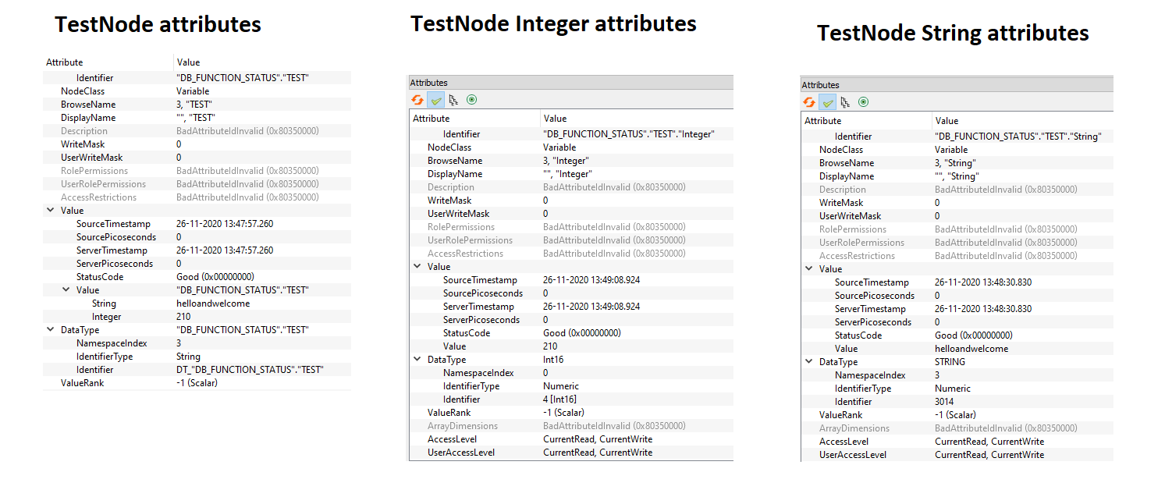Select Identifier value ending "Integer"

[x=628, y=134]
